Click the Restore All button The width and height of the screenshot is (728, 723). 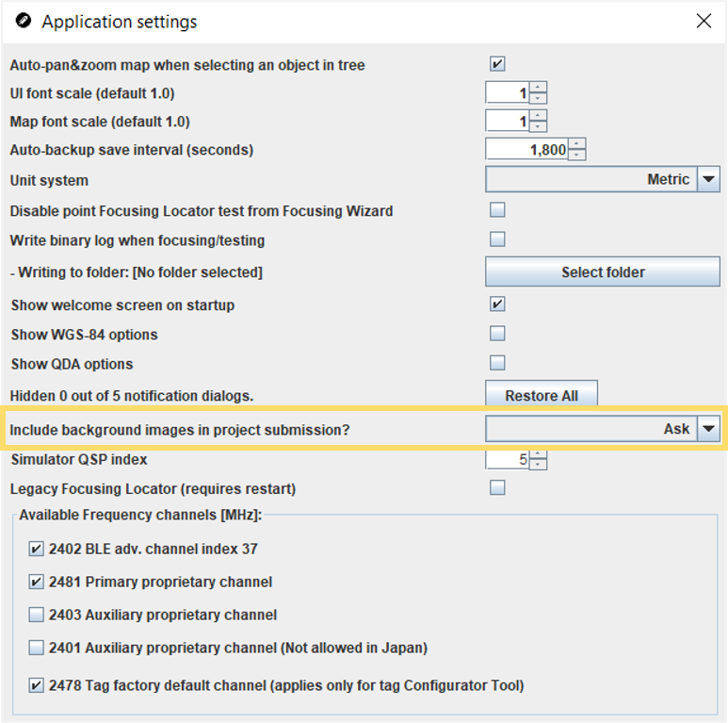542,394
